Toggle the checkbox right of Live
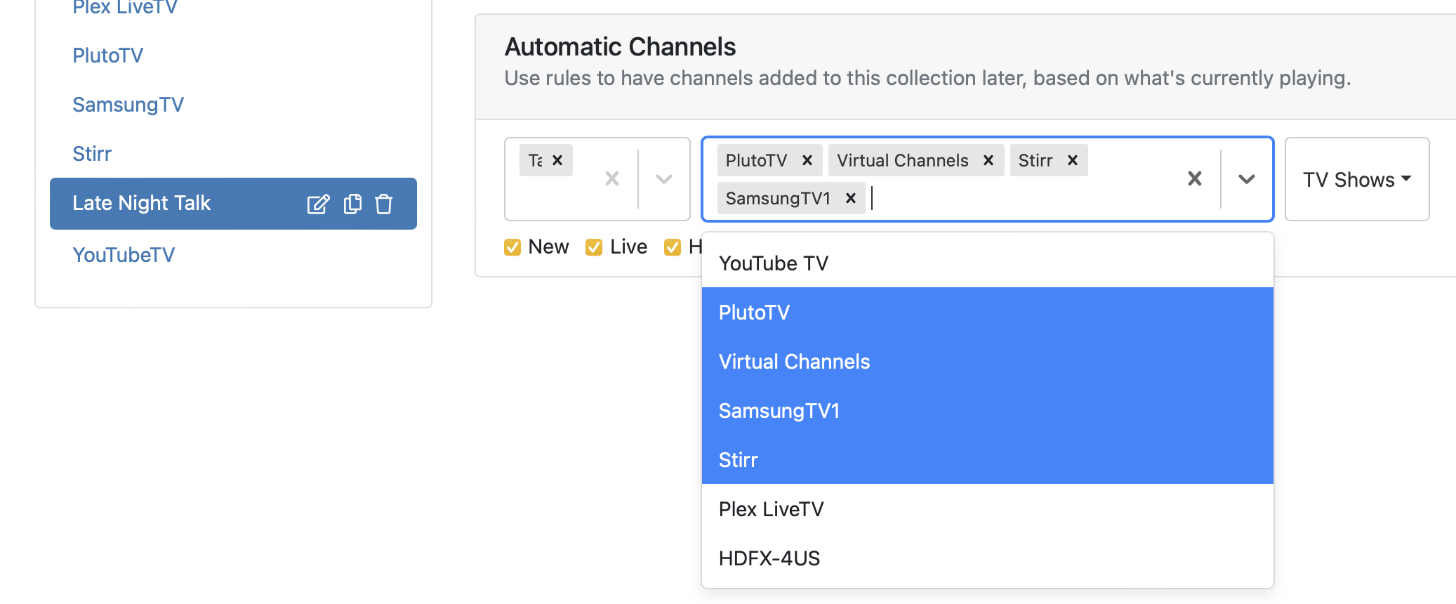Viewport: 1456px width, 604px height. 673,247
